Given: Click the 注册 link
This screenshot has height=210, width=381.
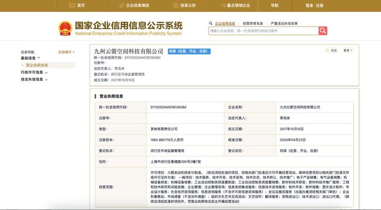Looking at the screenshot, I should pyautogui.click(x=320, y=6).
